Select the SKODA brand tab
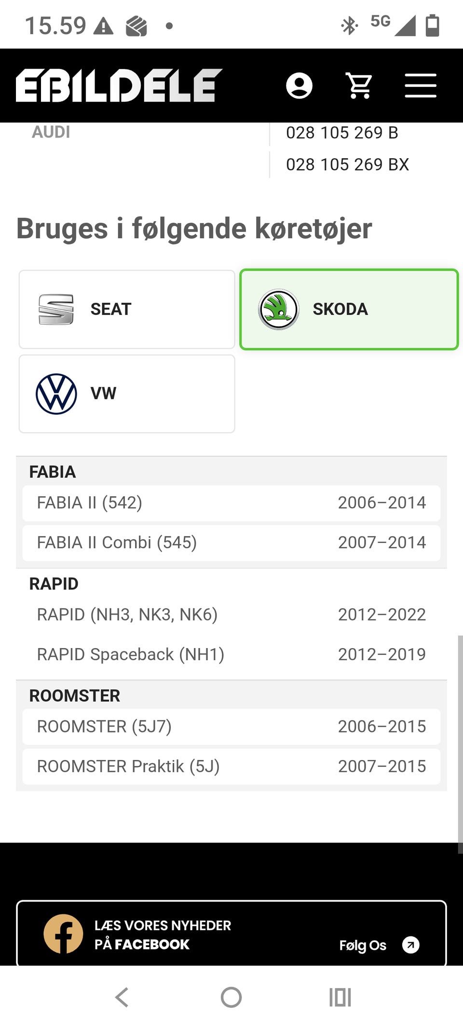 point(349,309)
